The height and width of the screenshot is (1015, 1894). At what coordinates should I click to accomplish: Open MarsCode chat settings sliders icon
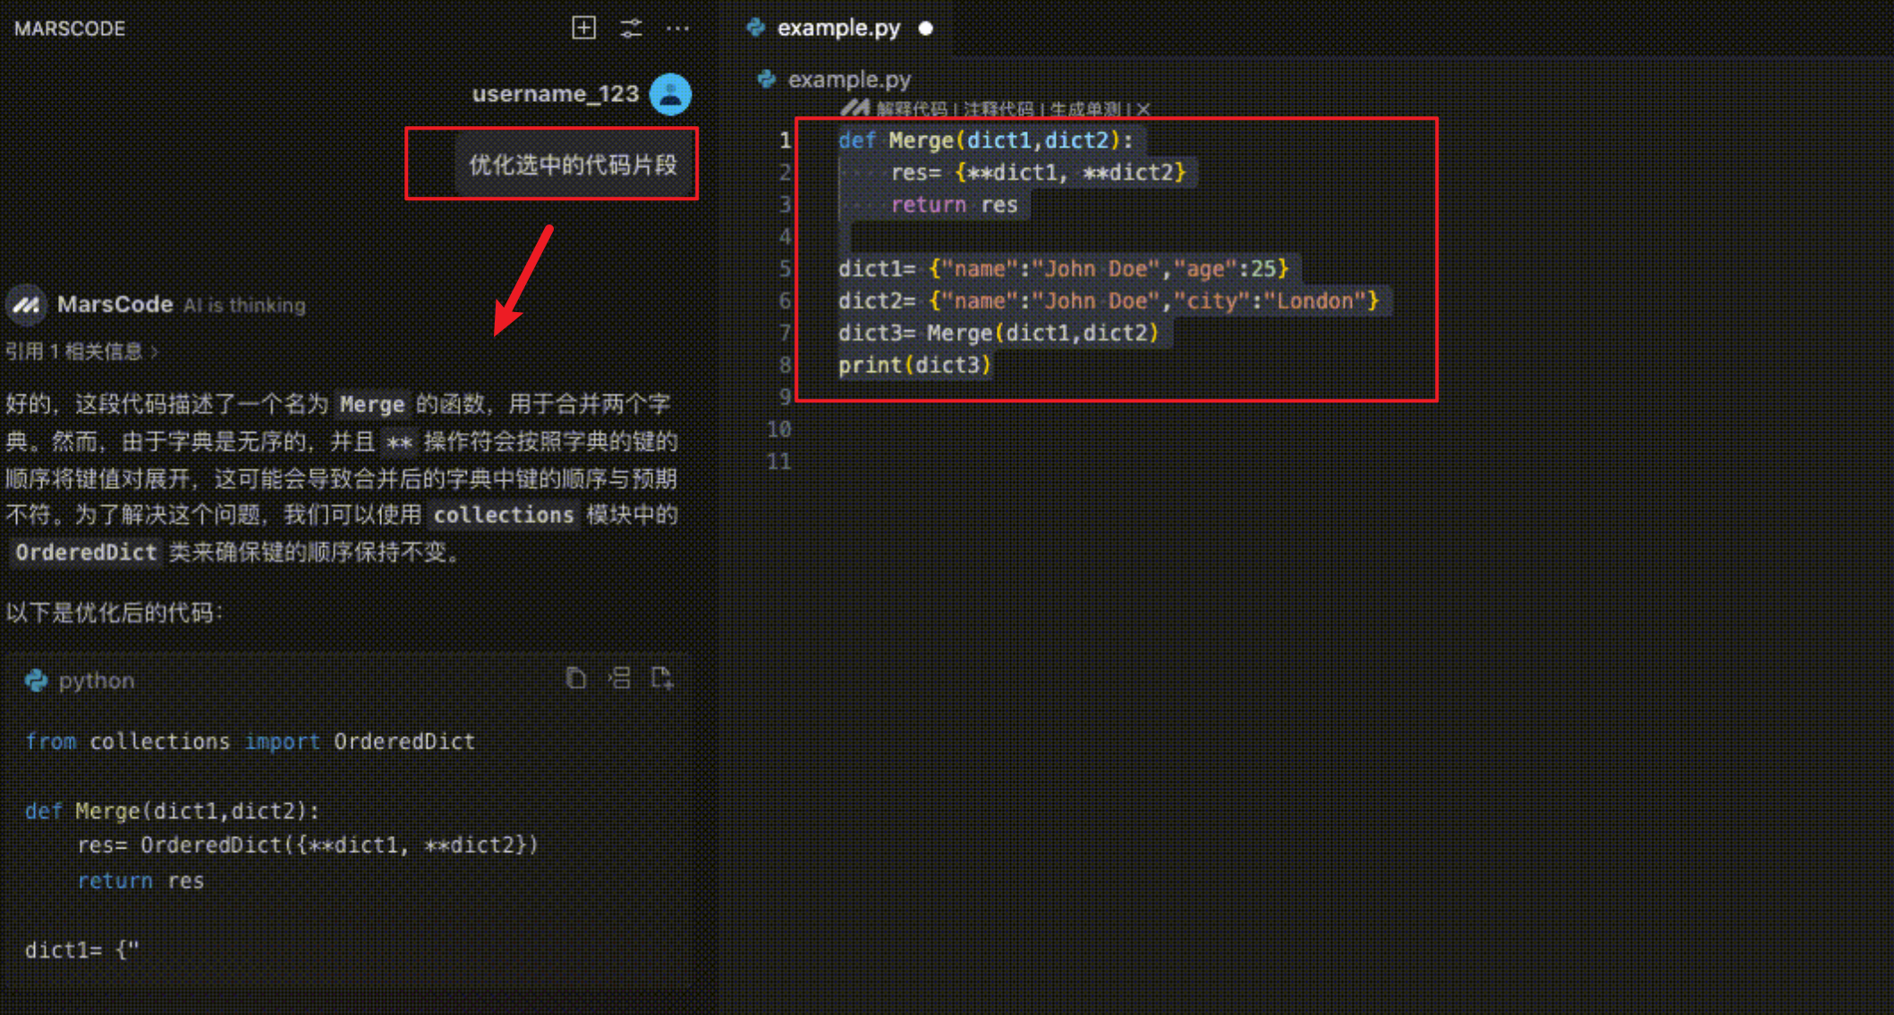(x=631, y=28)
